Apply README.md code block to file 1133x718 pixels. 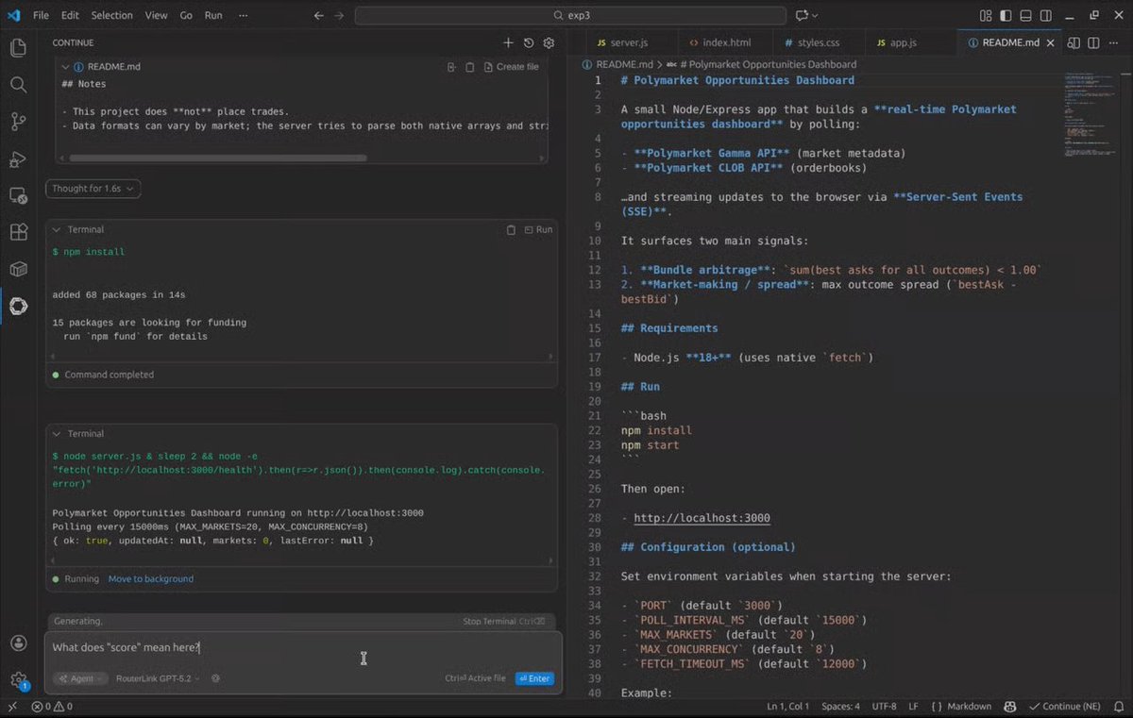[x=451, y=67]
